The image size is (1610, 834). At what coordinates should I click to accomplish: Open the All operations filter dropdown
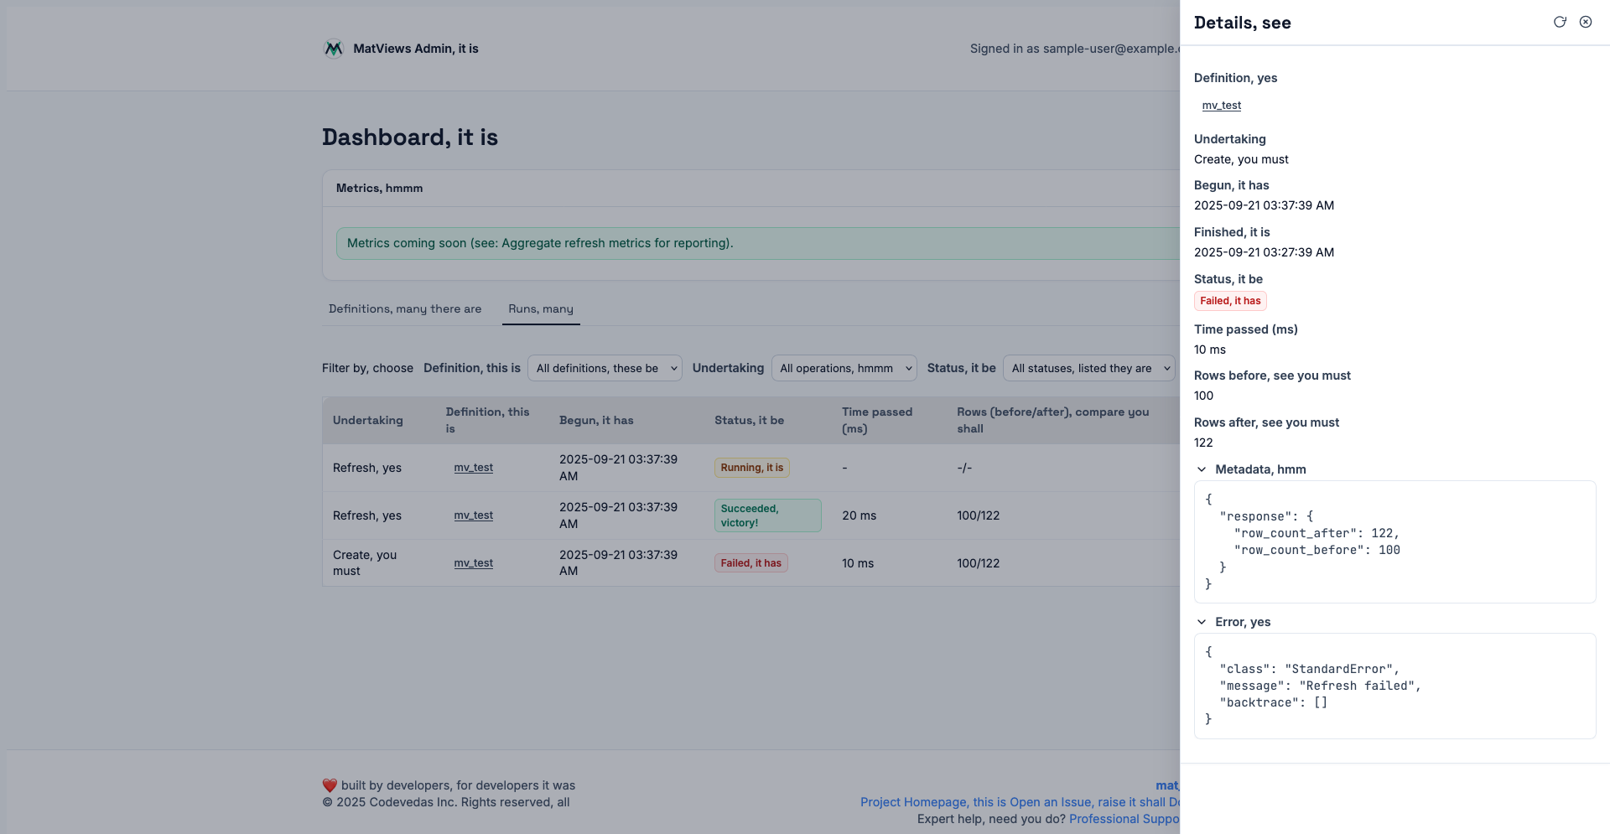click(844, 368)
